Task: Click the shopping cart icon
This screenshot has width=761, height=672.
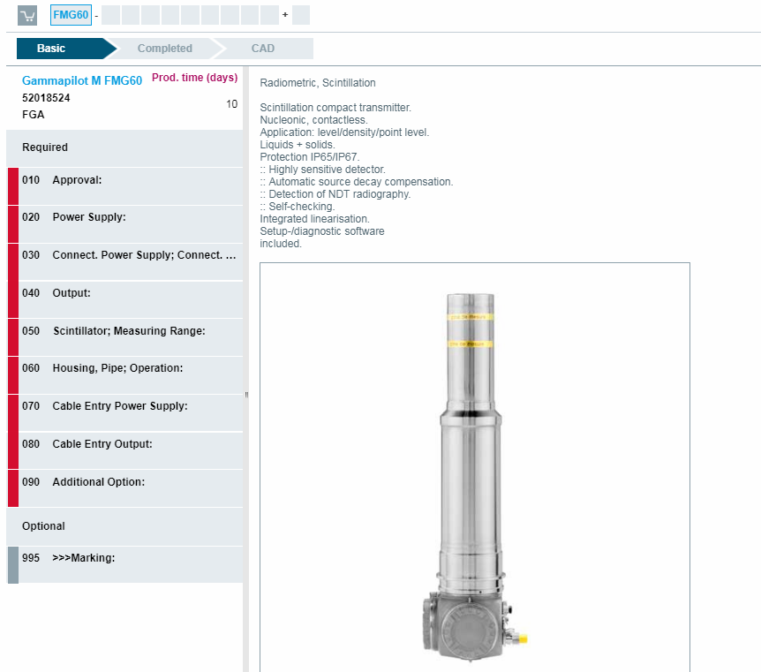Action: (x=27, y=16)
